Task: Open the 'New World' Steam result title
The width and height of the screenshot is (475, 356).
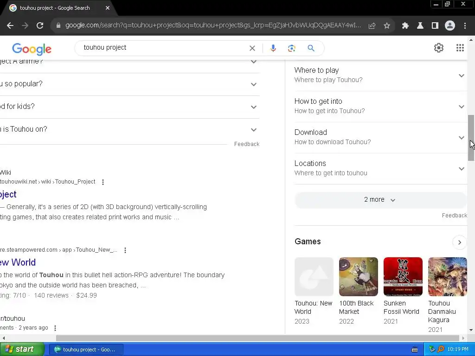Action: 18,262
